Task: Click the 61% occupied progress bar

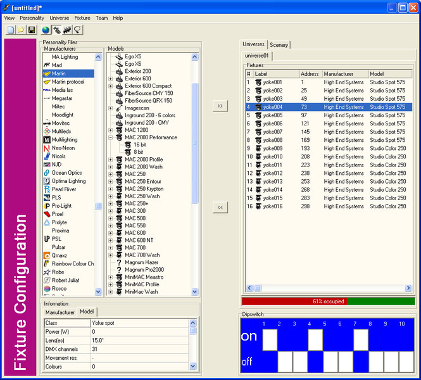Action: pyautogui.click(x=329, y=301)
